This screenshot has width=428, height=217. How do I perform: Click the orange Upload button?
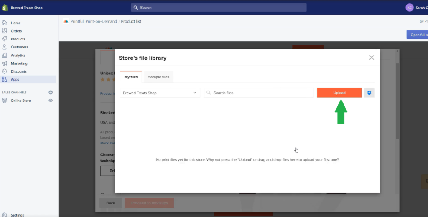click(x=339, y=93)
